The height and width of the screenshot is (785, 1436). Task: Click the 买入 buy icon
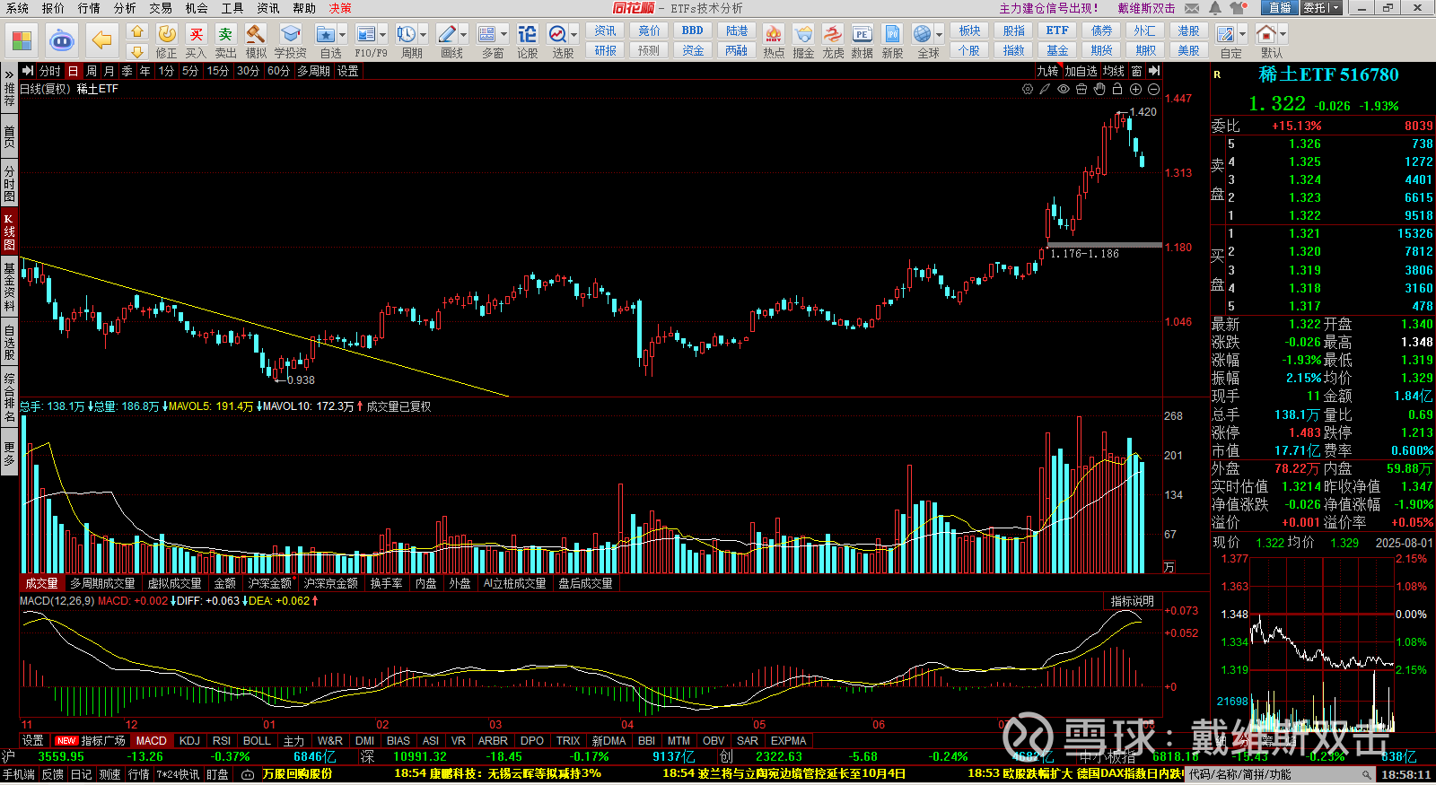tap(196, 34)
